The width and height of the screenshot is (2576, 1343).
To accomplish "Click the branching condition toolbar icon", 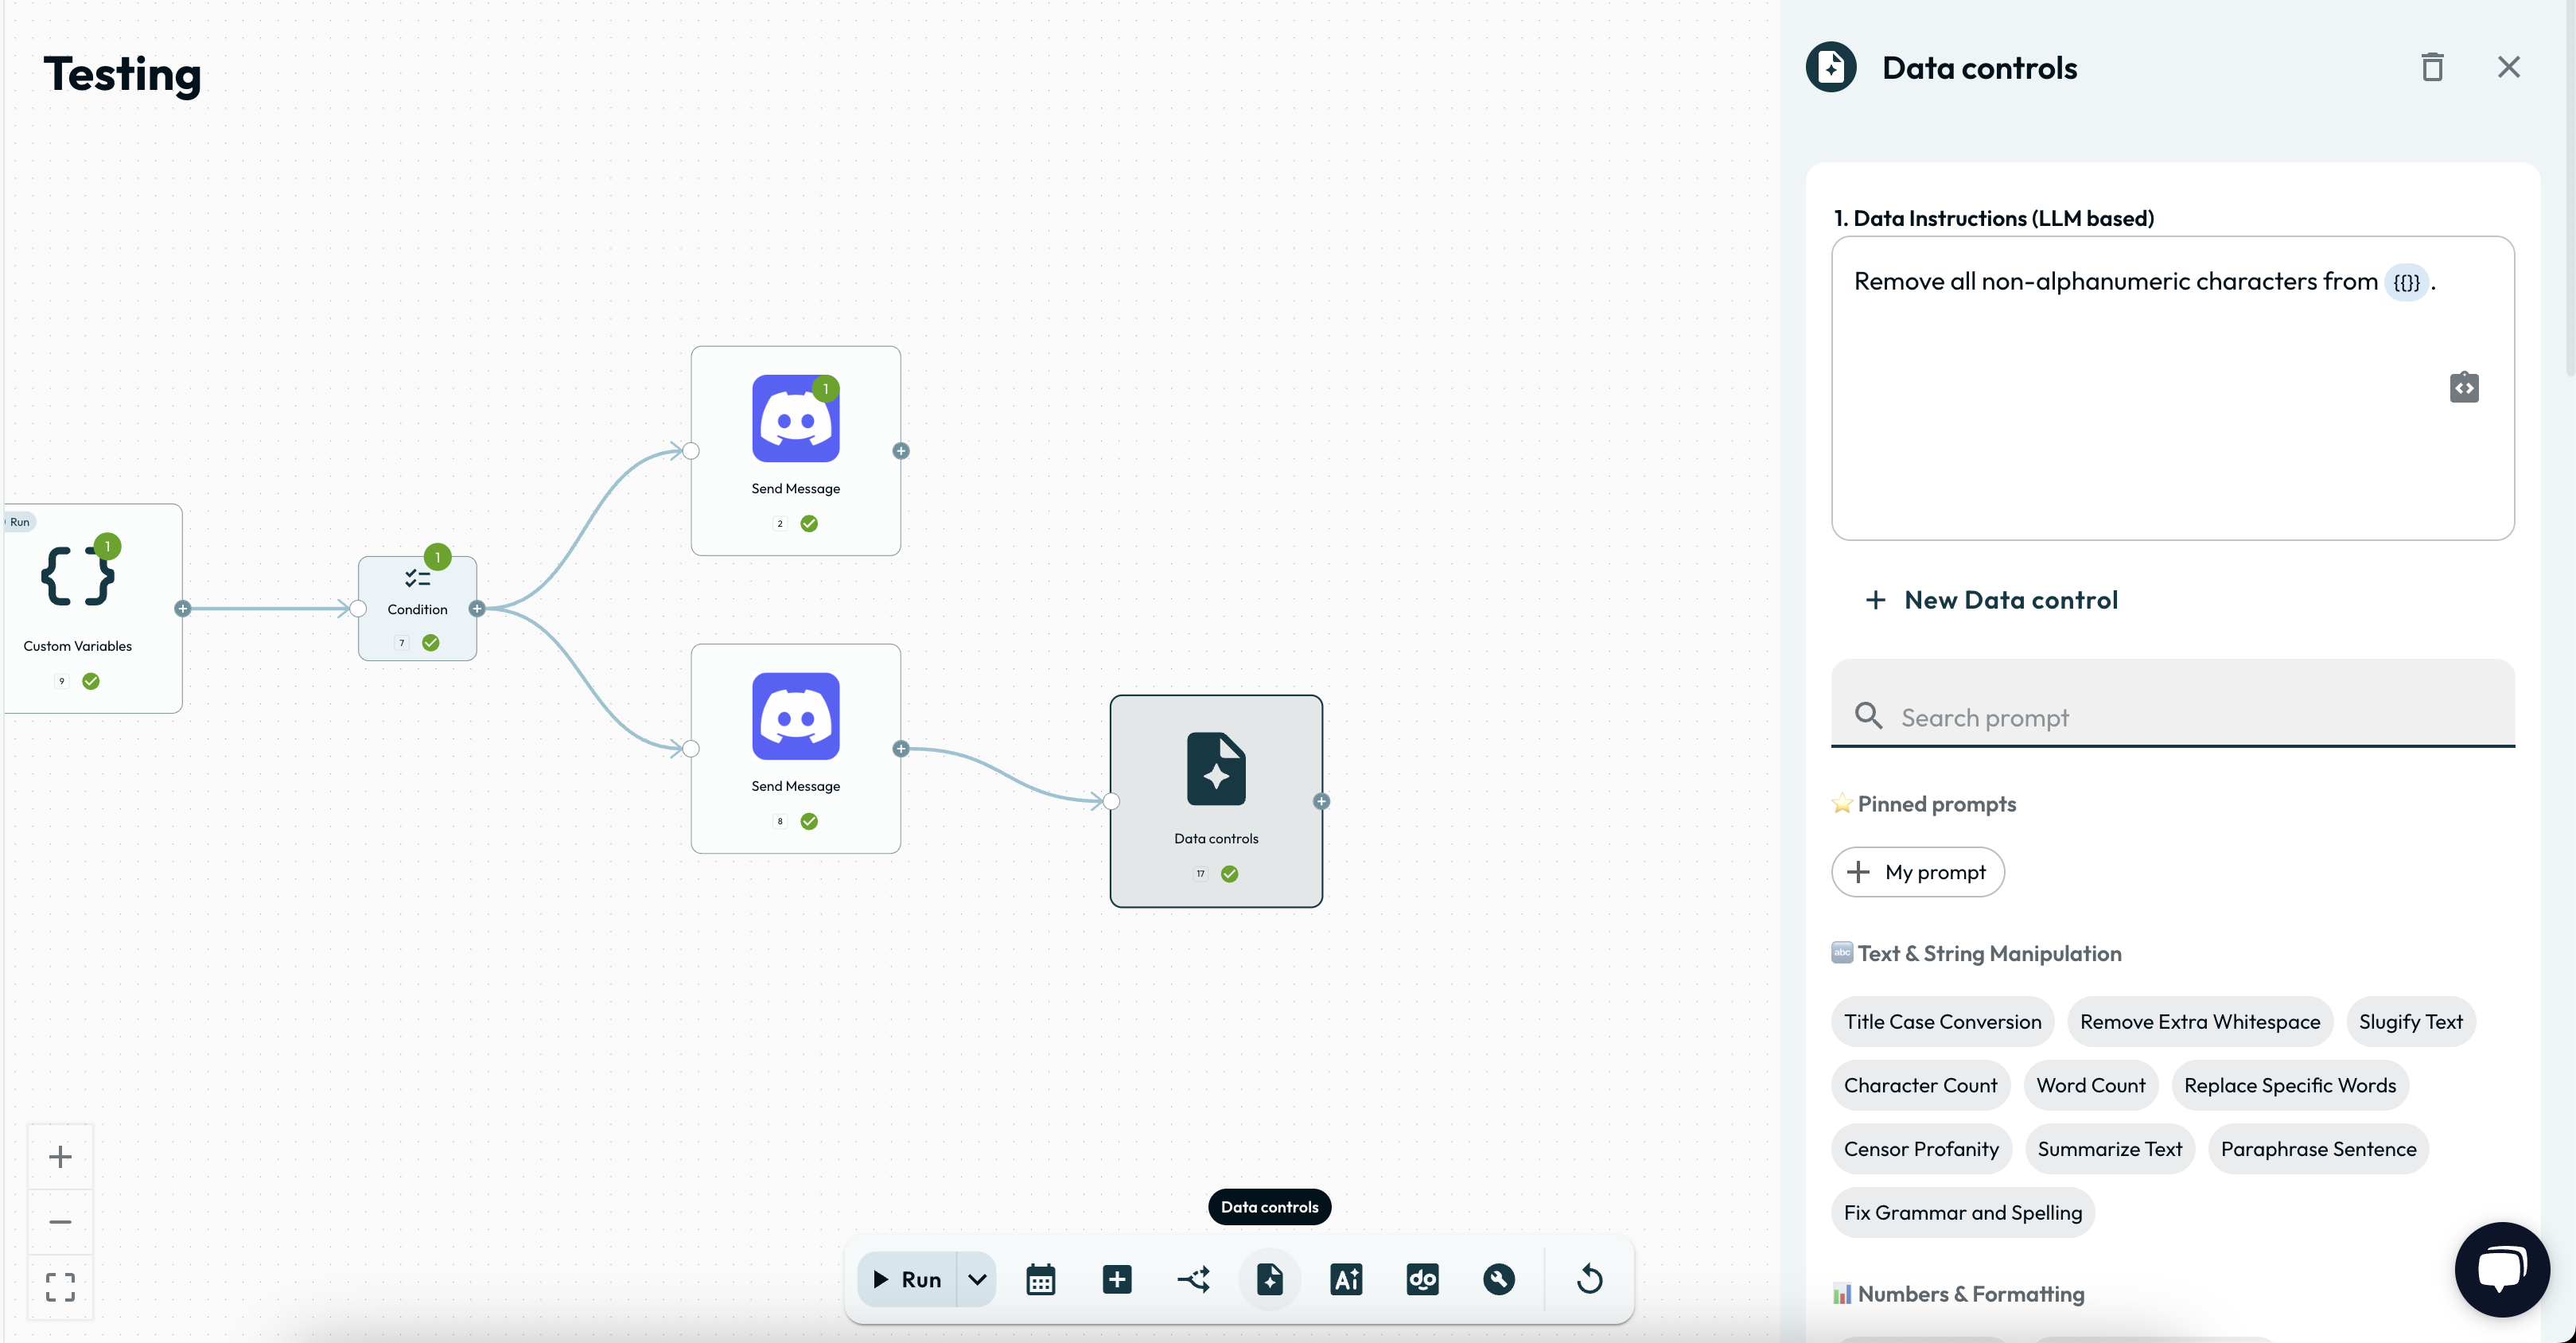I will coord(1193,1279).
